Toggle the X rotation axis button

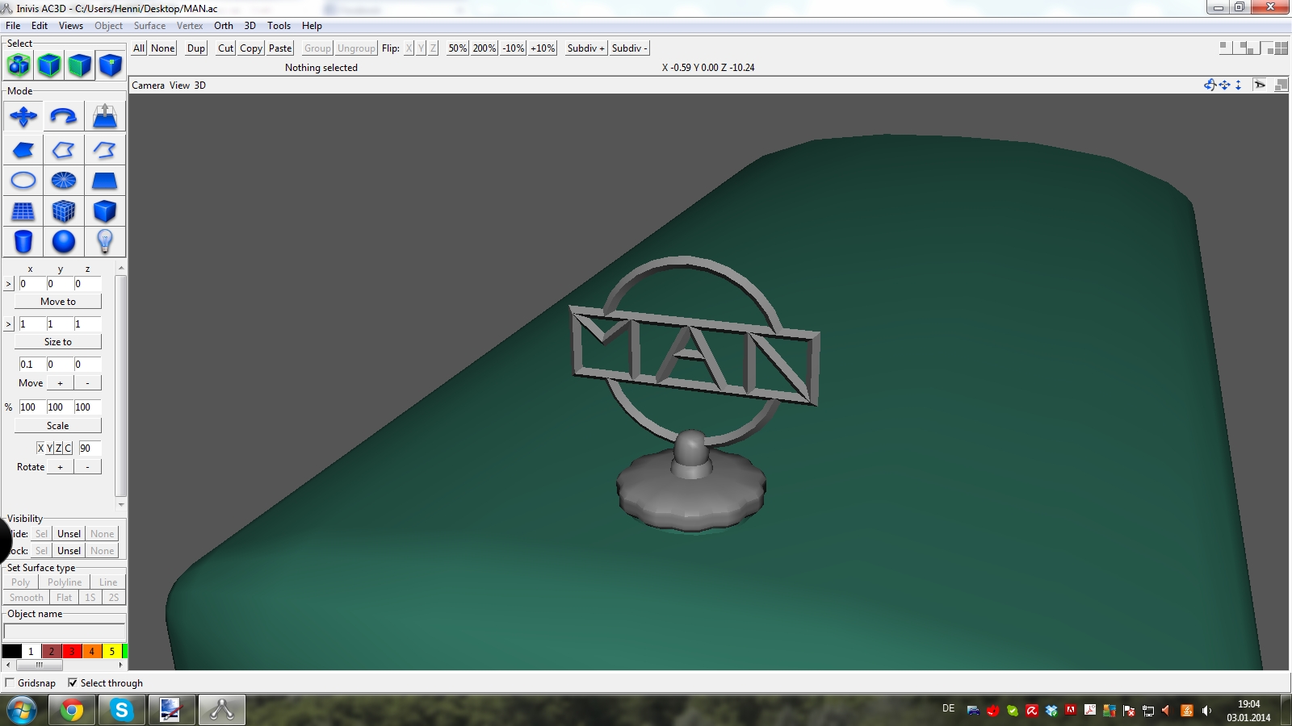click(40, 449)
